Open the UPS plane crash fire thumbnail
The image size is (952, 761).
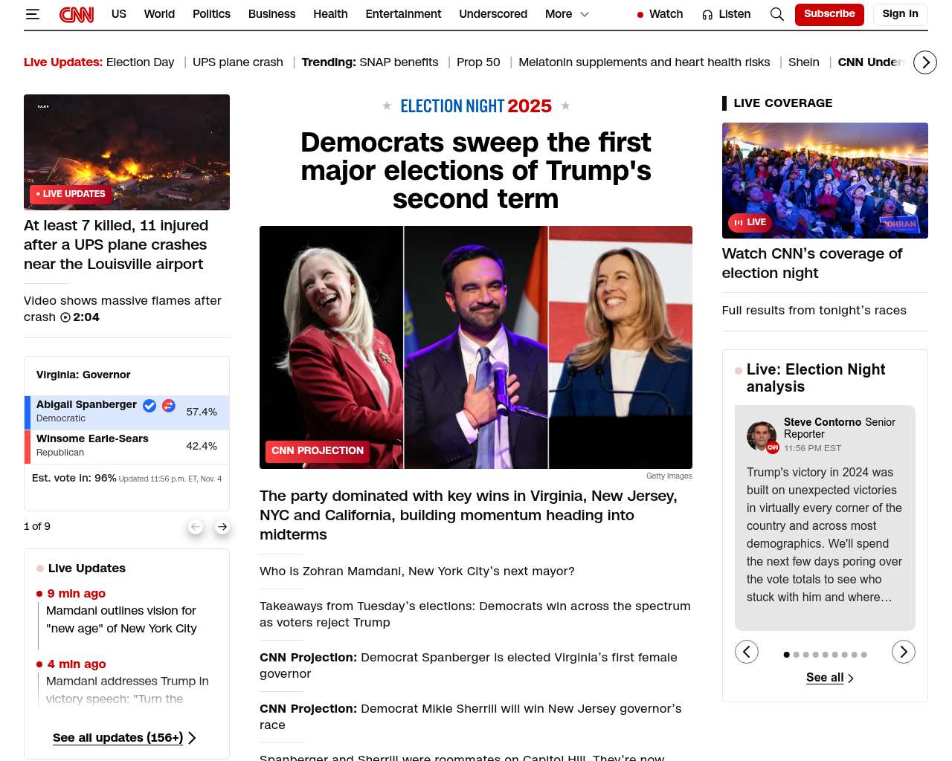tap(126, 152)
